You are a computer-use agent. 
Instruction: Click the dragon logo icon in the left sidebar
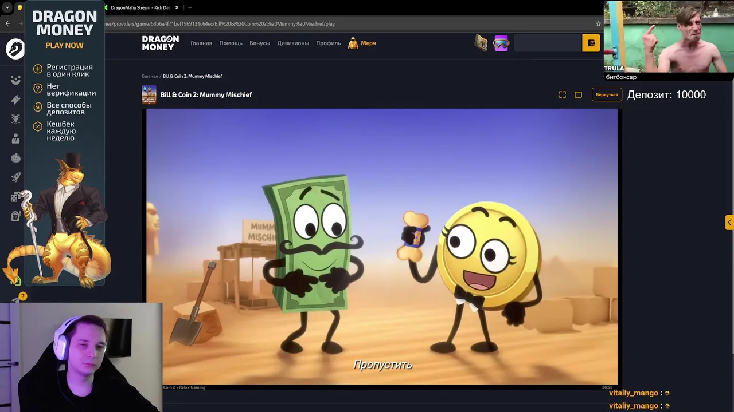[15, 49]
